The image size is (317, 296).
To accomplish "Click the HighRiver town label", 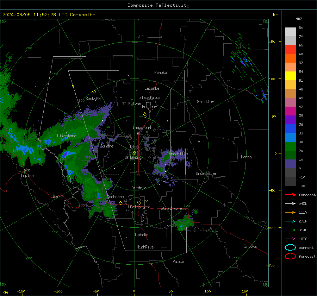I will pyautogui.click(x=146, y=247).
